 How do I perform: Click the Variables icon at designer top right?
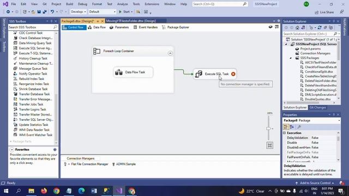pos(270,27)
